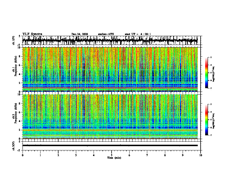Screen dimensions: 226x174
Task: Click the time axis tick label "9"
Action: [183, 155]
